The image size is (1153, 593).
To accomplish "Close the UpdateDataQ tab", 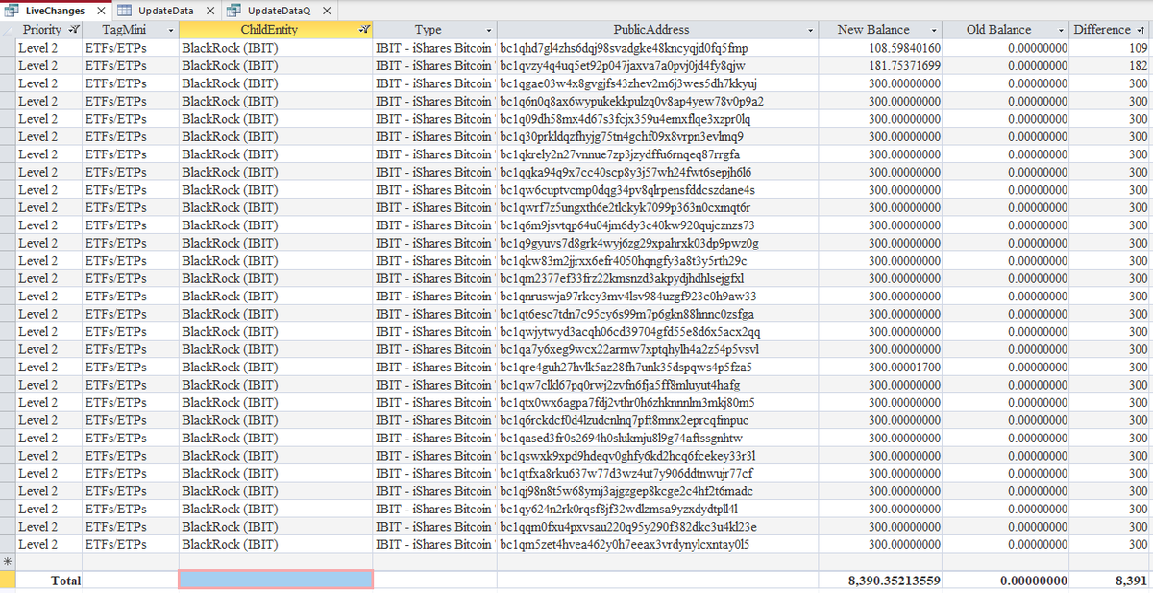I will [327, 11].
